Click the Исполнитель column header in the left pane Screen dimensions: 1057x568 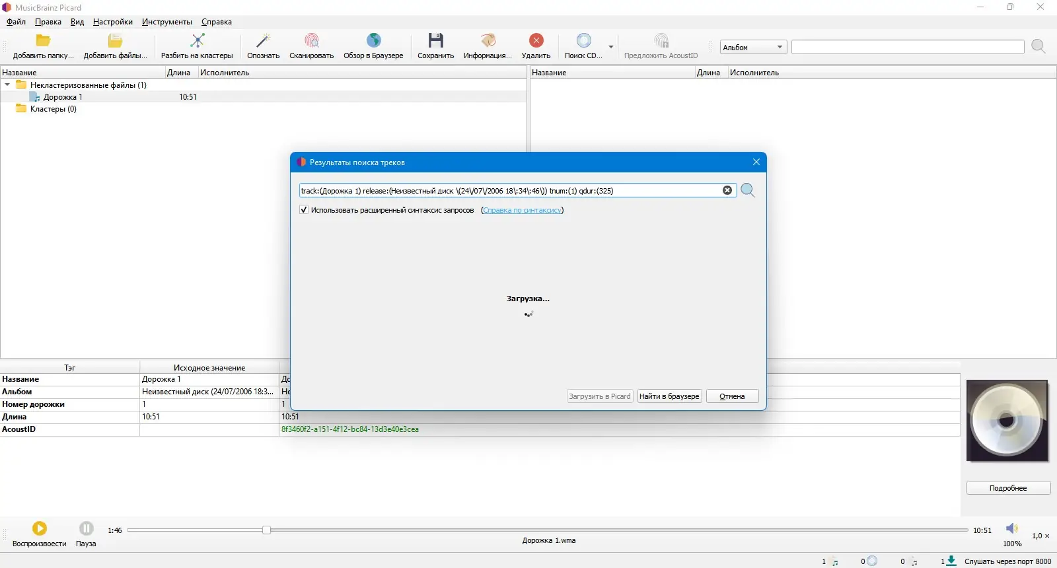coord(362,73)
